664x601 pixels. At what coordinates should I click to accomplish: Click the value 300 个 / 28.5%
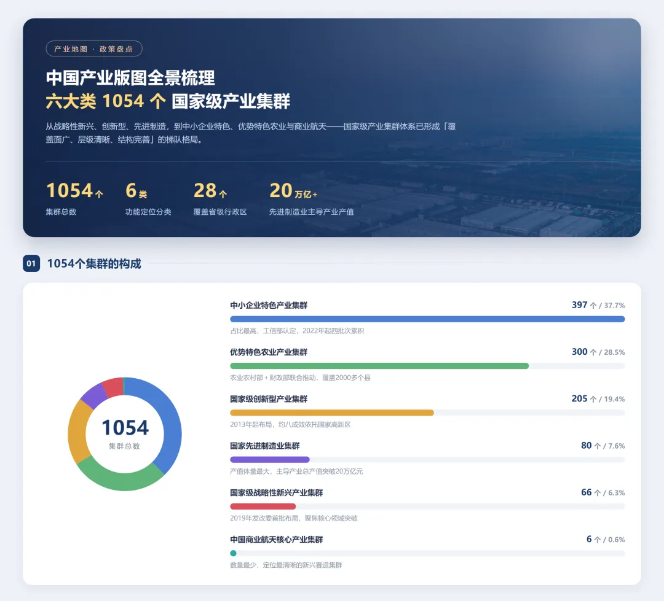[x=598, y=352]
